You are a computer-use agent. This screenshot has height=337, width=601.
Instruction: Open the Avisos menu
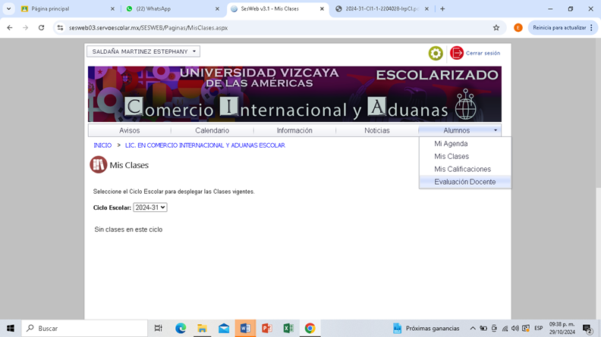(129, 130)
